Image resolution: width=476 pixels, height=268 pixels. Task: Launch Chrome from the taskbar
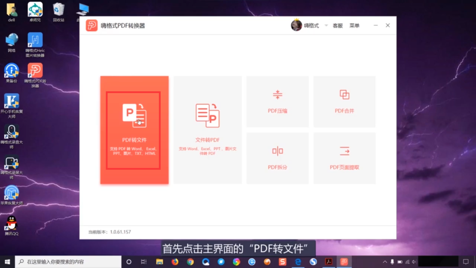190,262
